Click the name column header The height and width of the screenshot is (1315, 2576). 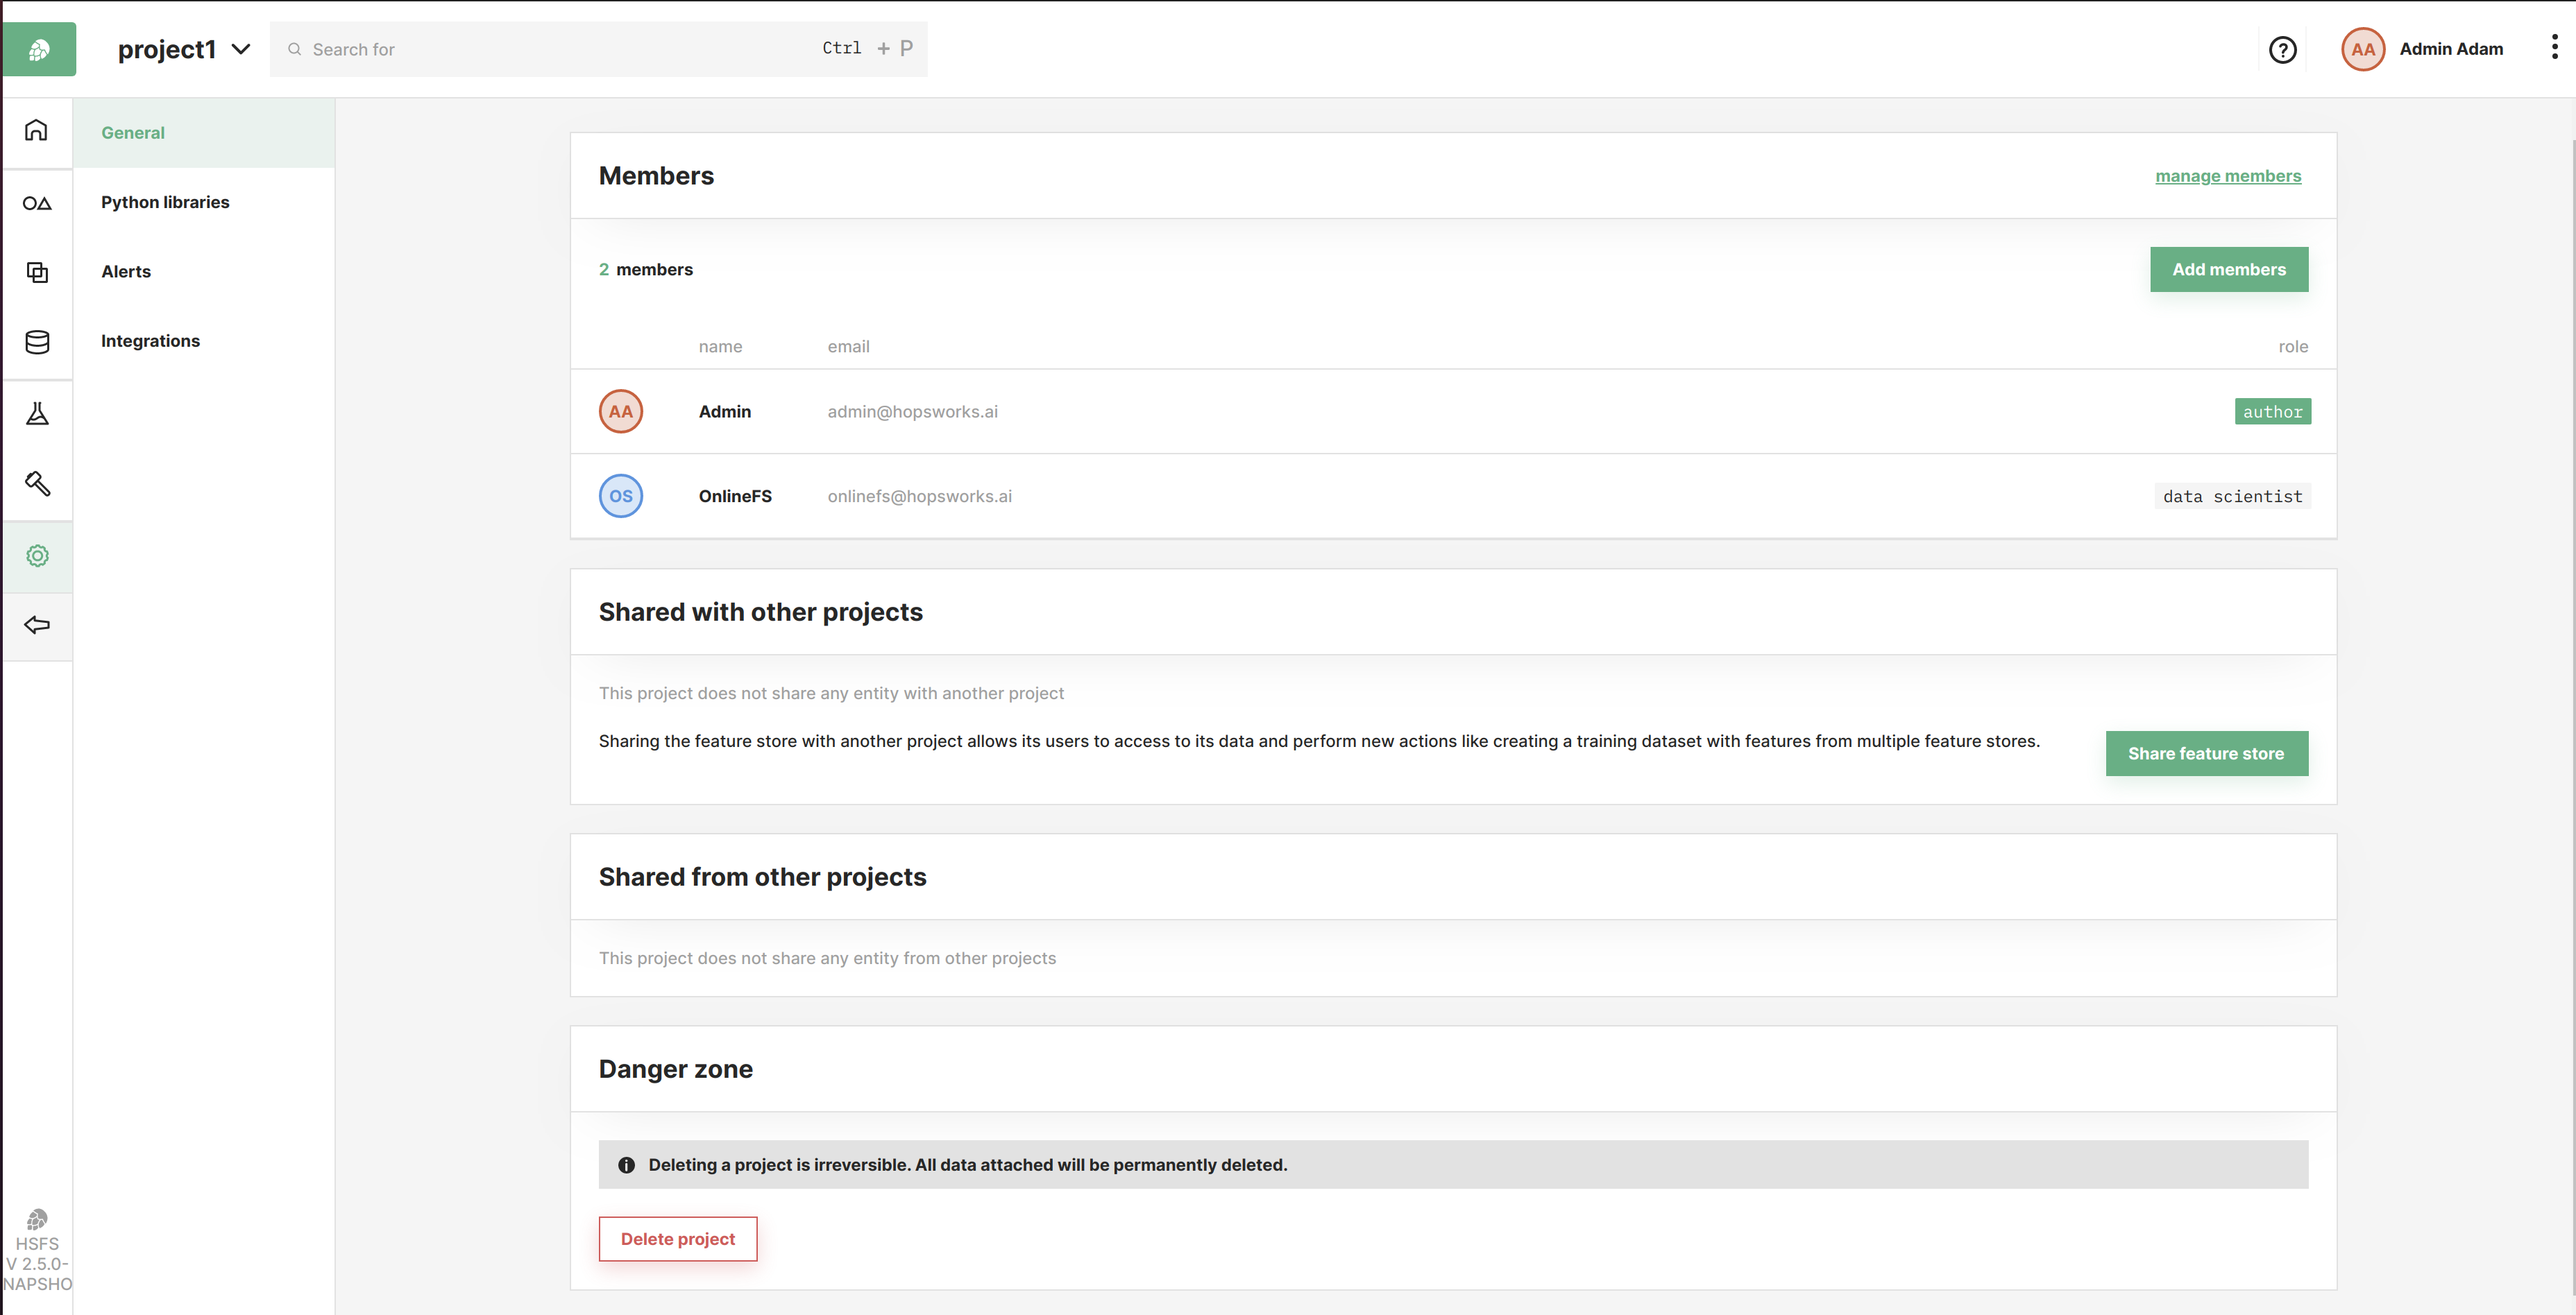(x=720, y=347)
